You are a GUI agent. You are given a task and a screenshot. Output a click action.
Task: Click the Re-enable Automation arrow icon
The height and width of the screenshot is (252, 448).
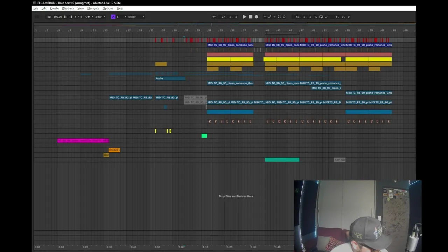(274, 17)
